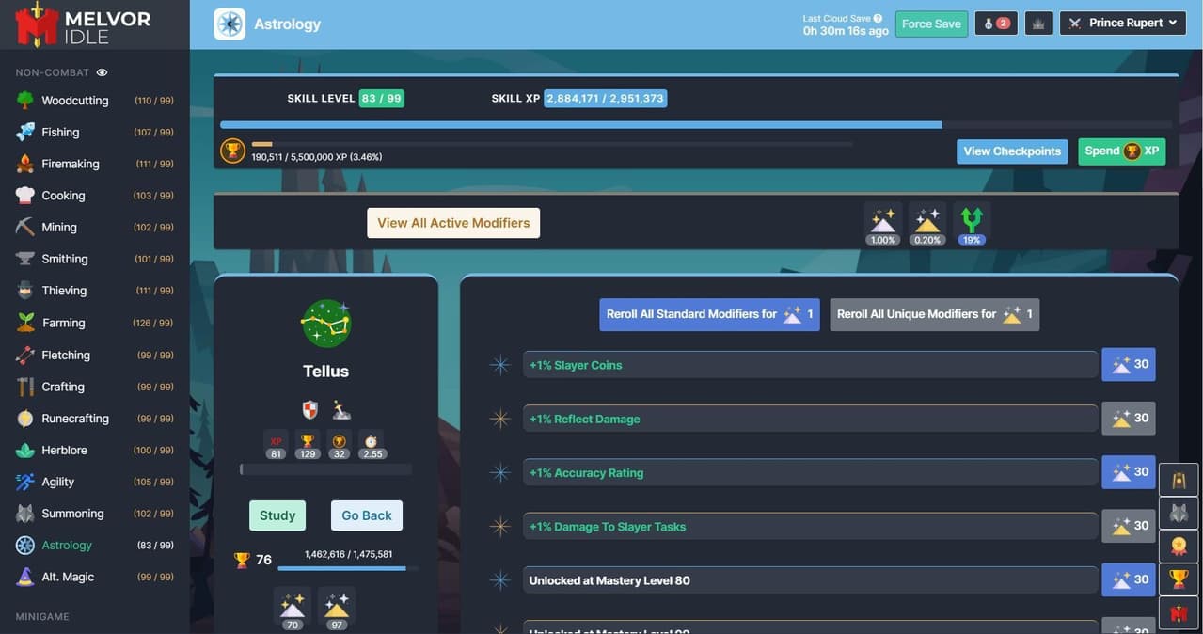Open Fishing skill
This screenshot has width=1203, height=634.
[94, 133]
